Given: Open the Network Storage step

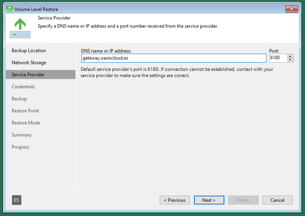Looking at the screenshot, I should pyautogui.click(x=29, y=63).
